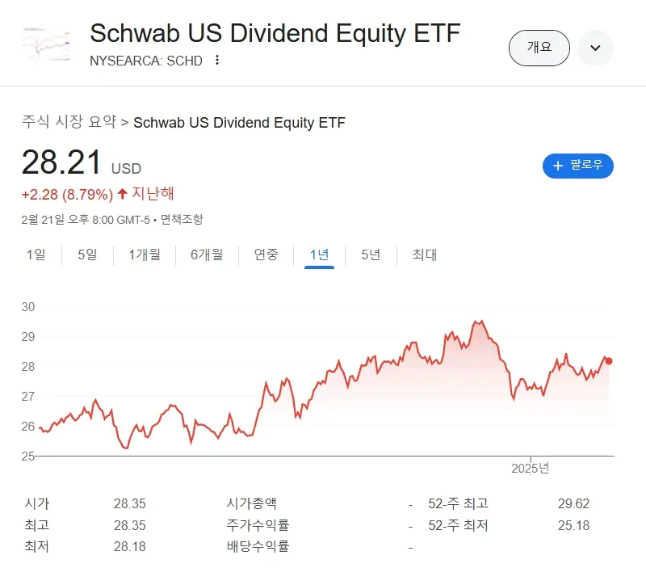The width and height of the screenshot is (646, 568).
Task: Show the 최대 maximum chart range
Action: pos(424,255)
